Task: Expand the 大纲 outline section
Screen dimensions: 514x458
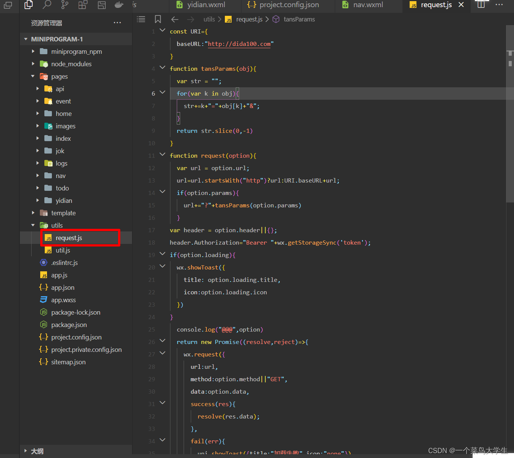Action: 76,451
